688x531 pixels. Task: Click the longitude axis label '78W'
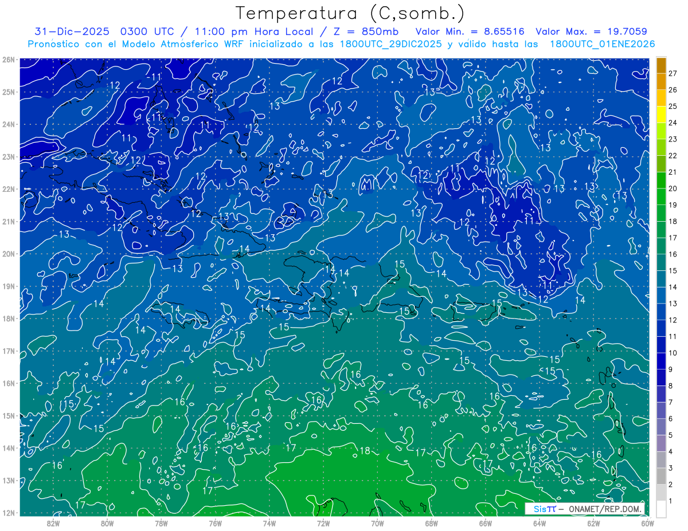161,523
